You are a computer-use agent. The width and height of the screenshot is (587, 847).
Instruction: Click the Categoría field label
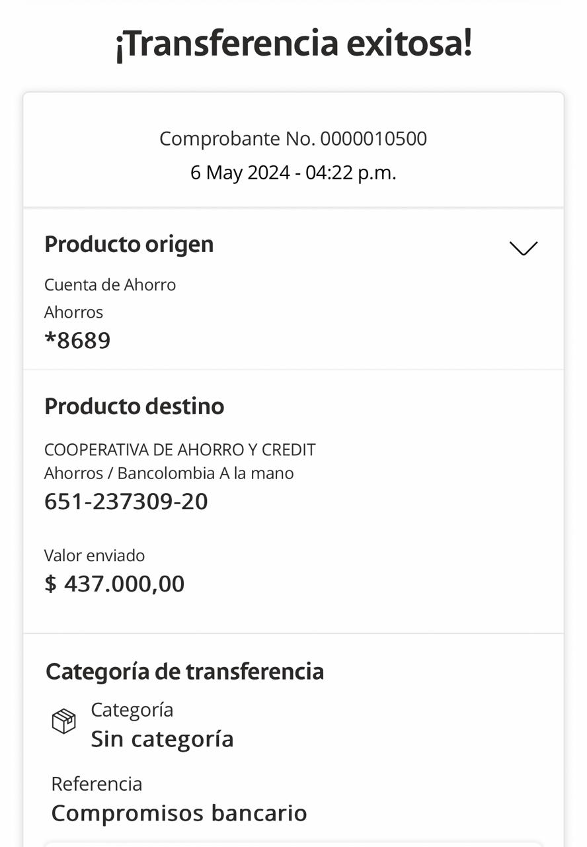pos(132,709)
